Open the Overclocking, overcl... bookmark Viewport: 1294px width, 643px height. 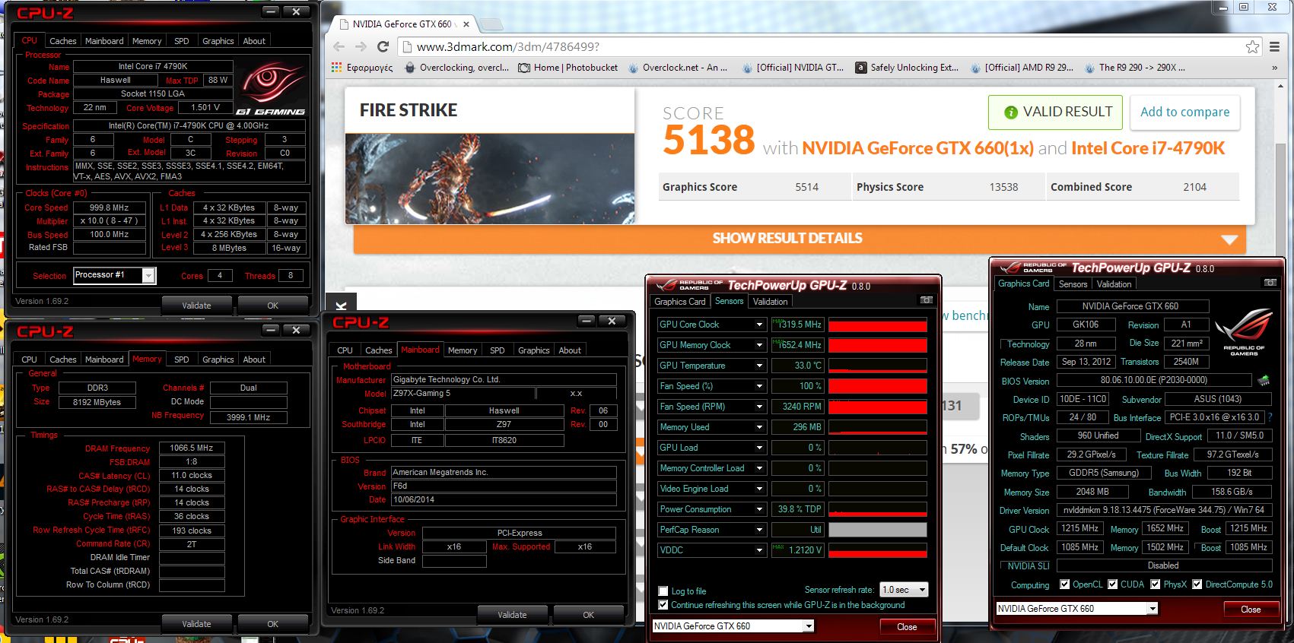(x=456, y=68)
